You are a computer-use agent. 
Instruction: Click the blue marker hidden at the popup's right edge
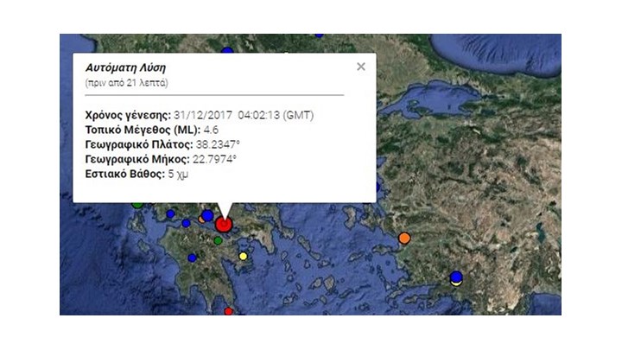pos(378,187)
